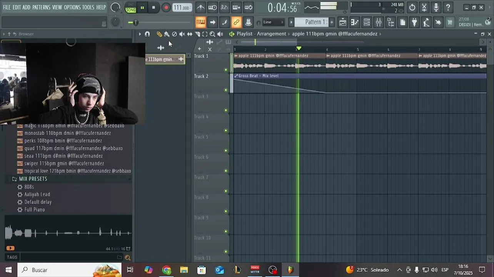Click the one-click audio recording microphone icon
The height and width of the screenshot is (277, 494).
[x=436, y=7]
